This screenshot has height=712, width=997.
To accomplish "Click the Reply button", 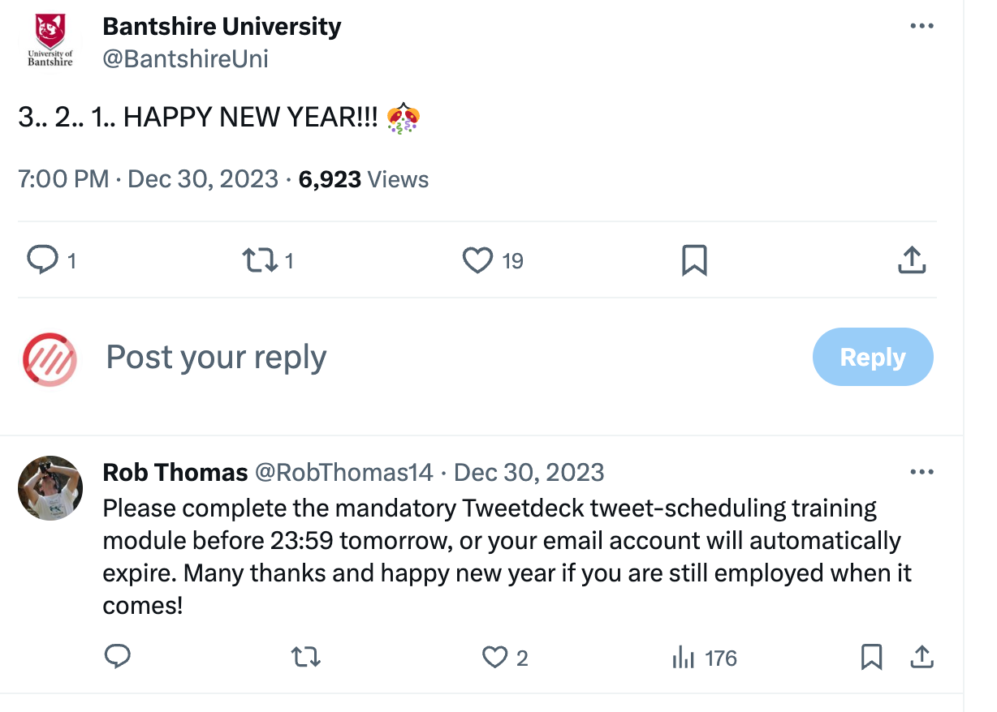I will 873,357.
